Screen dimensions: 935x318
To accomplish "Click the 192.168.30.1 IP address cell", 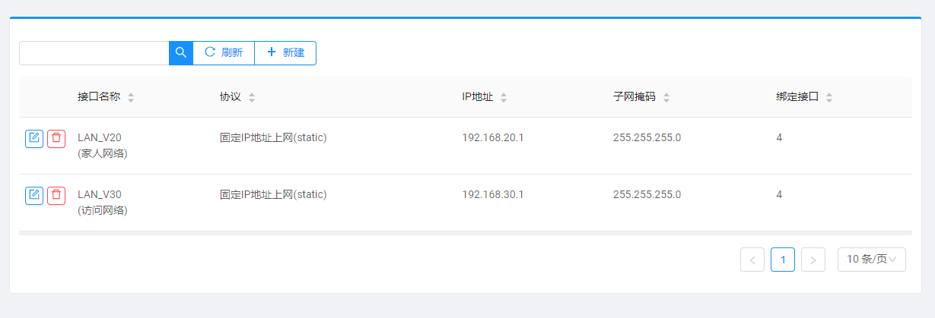I will (493, 194).
